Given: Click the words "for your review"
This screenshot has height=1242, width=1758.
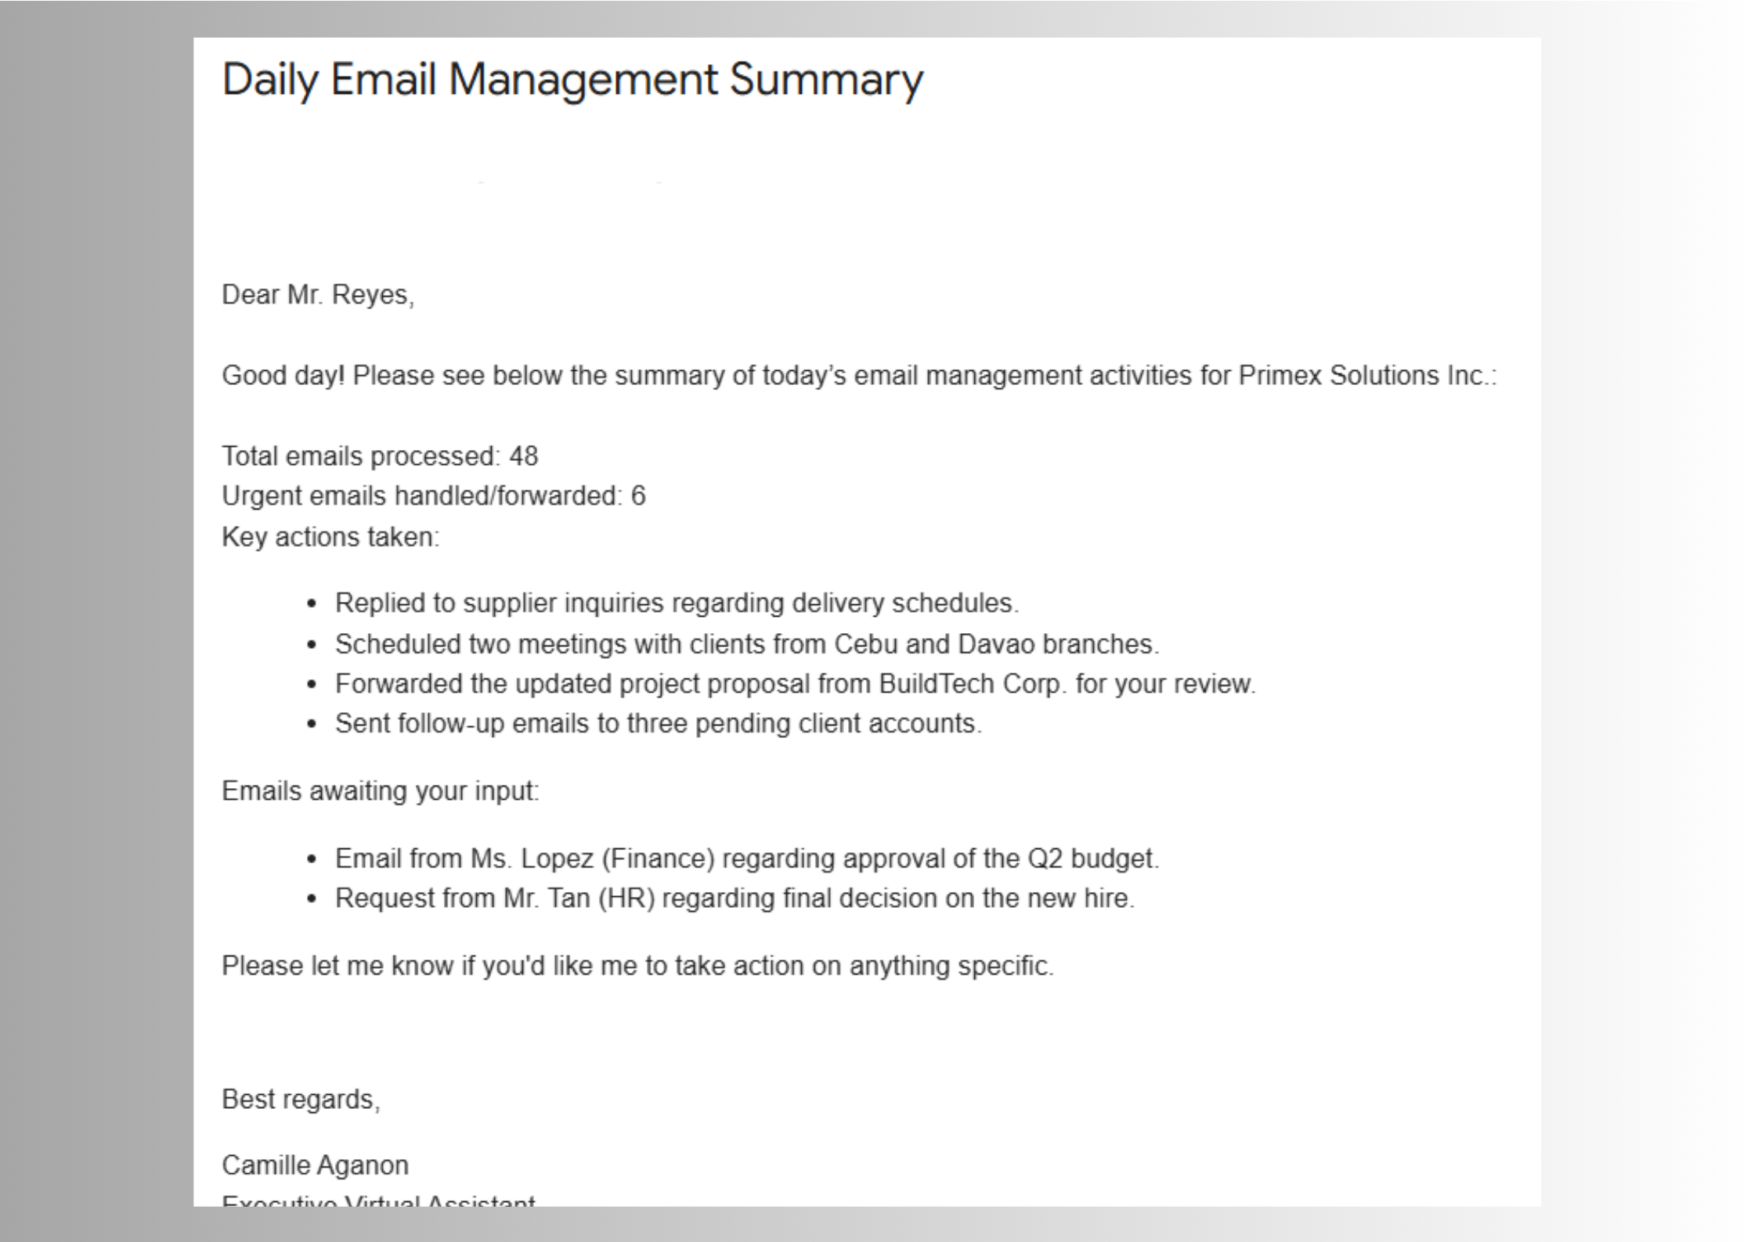Looking at the screenshot, I should (x=1164, y=684).
